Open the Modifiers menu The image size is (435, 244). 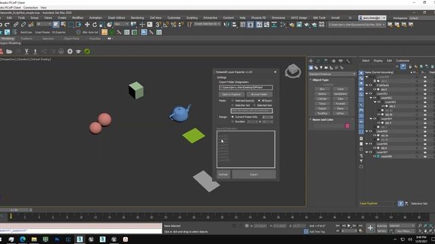(x=77, y=18)
